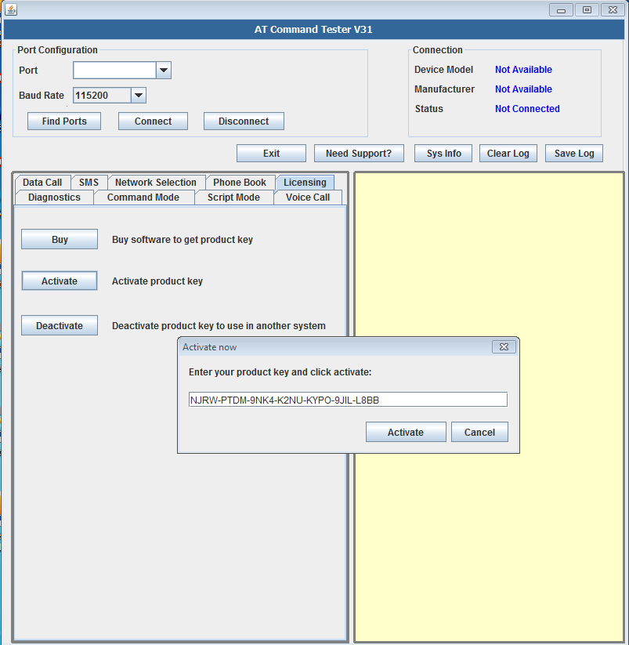This screenshot has width=629, height=645.
Task: Click the Exit button
Action: pos(271,153)
